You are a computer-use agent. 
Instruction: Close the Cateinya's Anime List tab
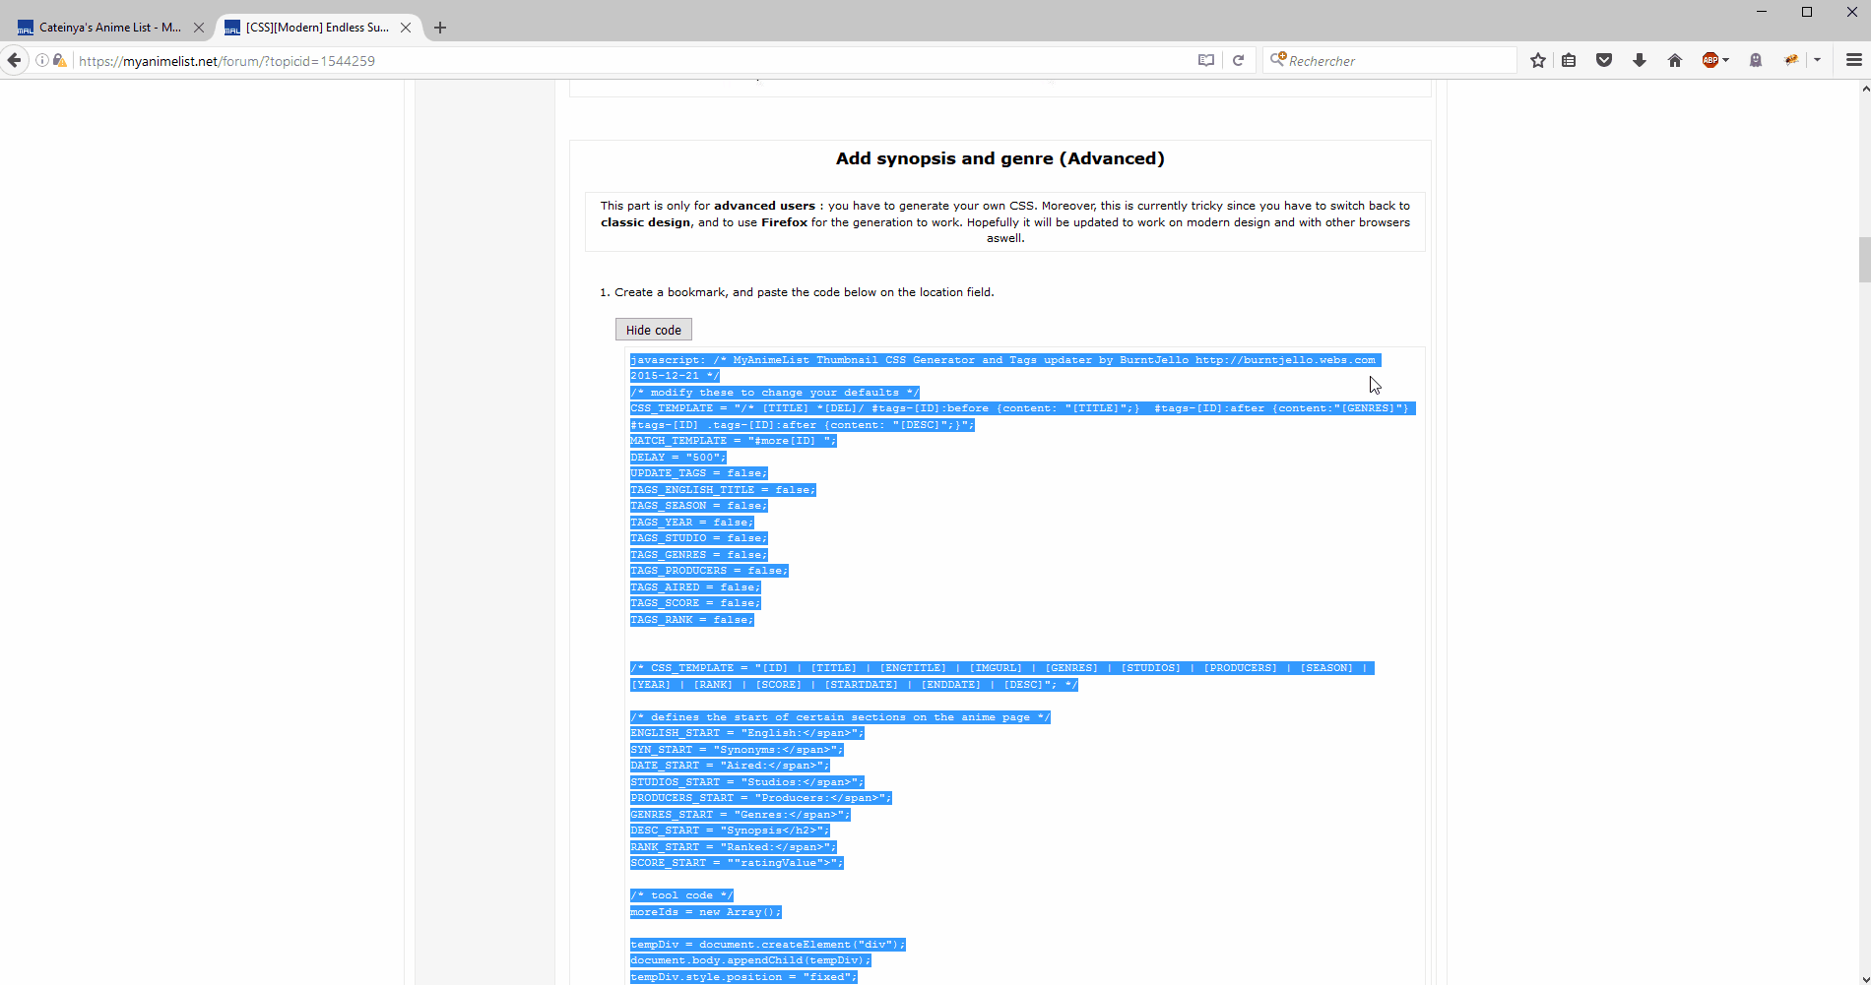coord(199,28)
